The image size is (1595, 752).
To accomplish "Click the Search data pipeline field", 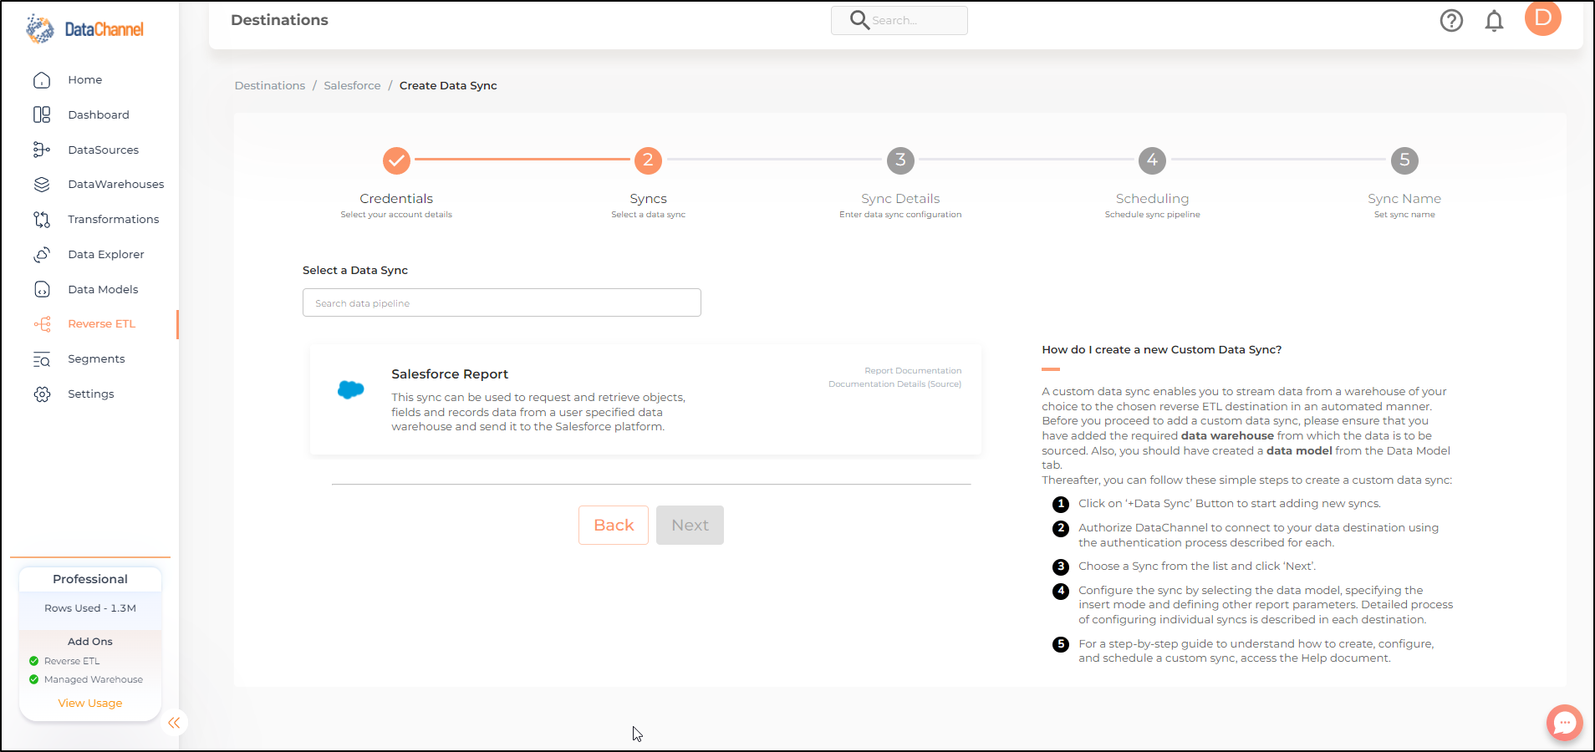I will click(502, 302).
